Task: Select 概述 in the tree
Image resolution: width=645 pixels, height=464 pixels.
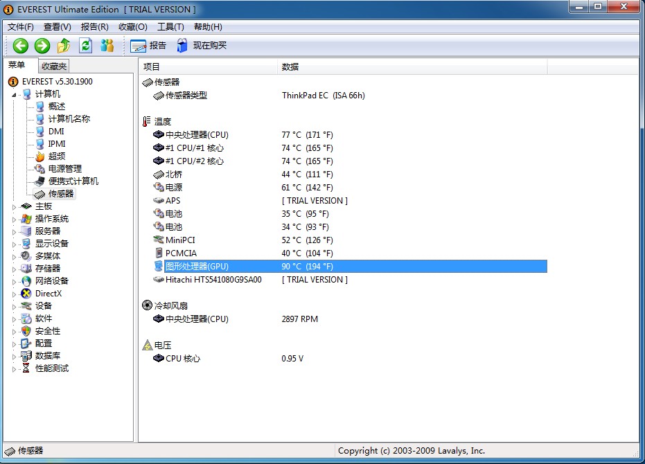Action: point(57,107)
